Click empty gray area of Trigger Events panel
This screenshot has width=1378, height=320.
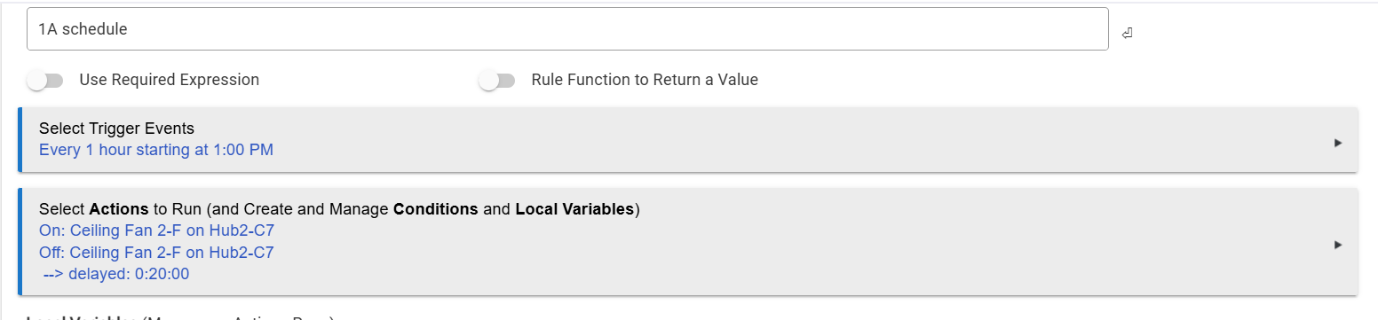[x=799, y=140]
